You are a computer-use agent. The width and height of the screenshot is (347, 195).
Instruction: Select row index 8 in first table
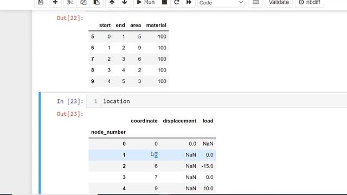93,70
